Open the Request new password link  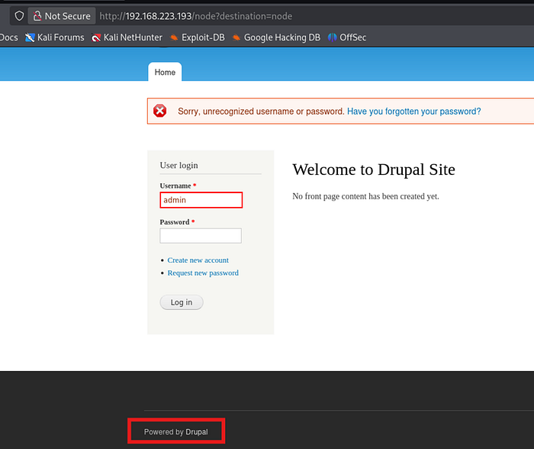point(203,273)
